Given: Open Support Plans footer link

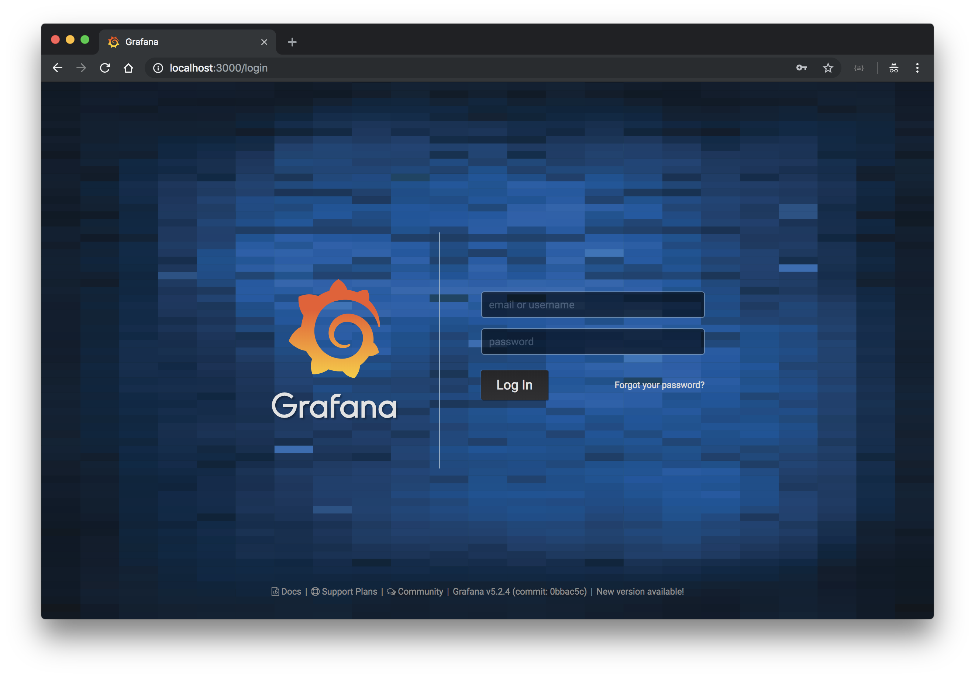Looking at the screenshot, I should coord(349,591).
